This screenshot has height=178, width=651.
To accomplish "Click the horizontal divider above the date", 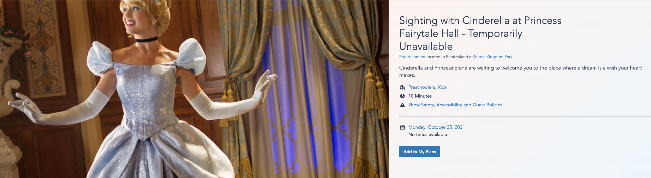I will pyautogui.click(x=525, y=117).
